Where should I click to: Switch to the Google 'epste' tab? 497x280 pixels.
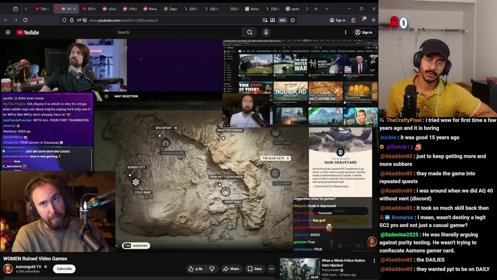[292, 9]
